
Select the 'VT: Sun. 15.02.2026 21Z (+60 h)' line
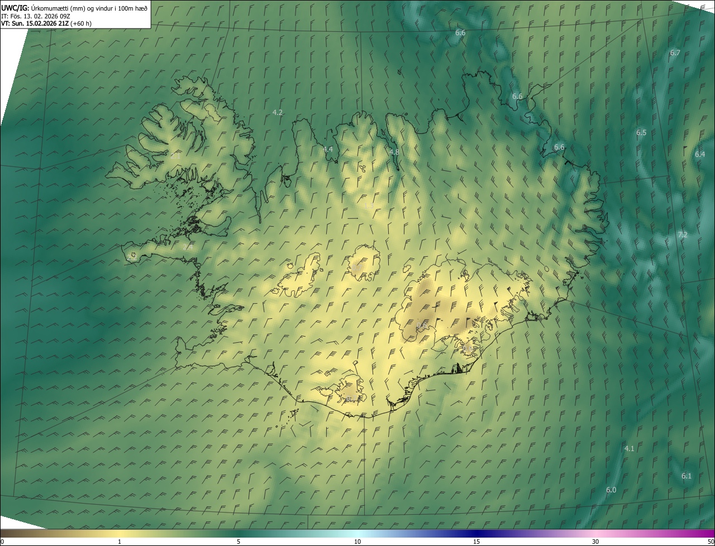(x=46, y=23)
